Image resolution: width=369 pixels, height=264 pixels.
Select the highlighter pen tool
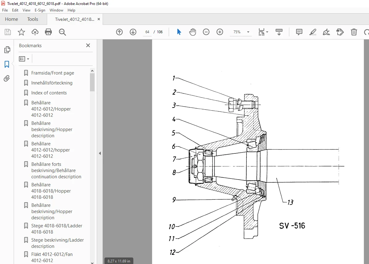[x=313, y=32]
